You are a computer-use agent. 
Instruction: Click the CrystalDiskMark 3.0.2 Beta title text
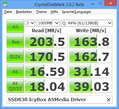(x=59, y=5)
